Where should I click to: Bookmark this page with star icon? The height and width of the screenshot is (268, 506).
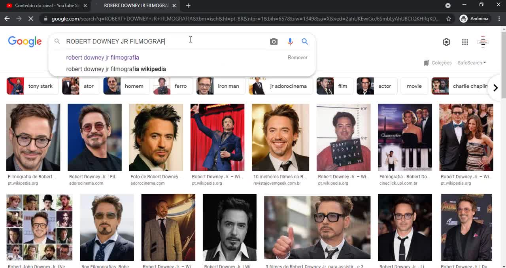pos(449,19)
